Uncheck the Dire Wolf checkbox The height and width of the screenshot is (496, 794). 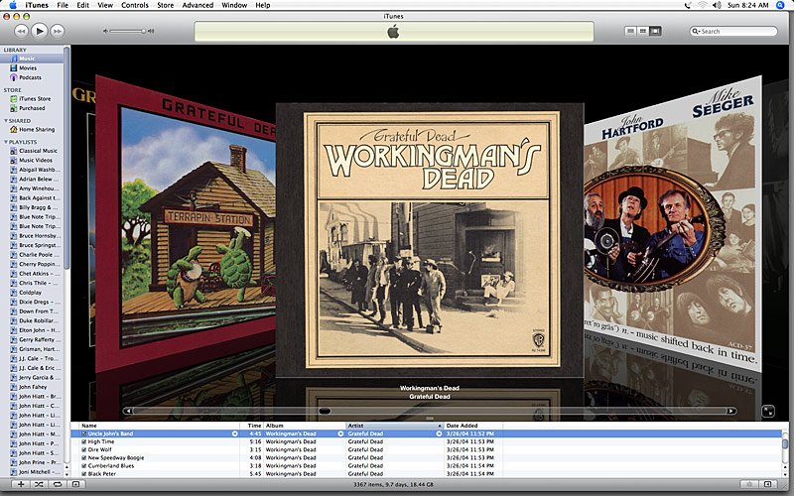pos(84,449)
